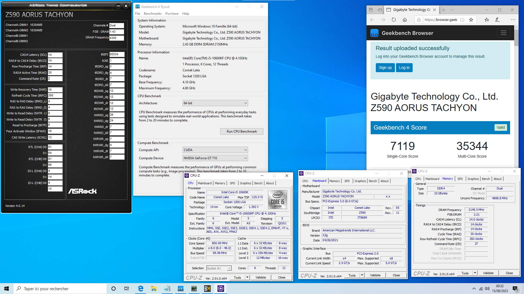Open Cortana circle on taskbar
The width and height of the screenshot is (524, 294).
(x=114, y=289)
